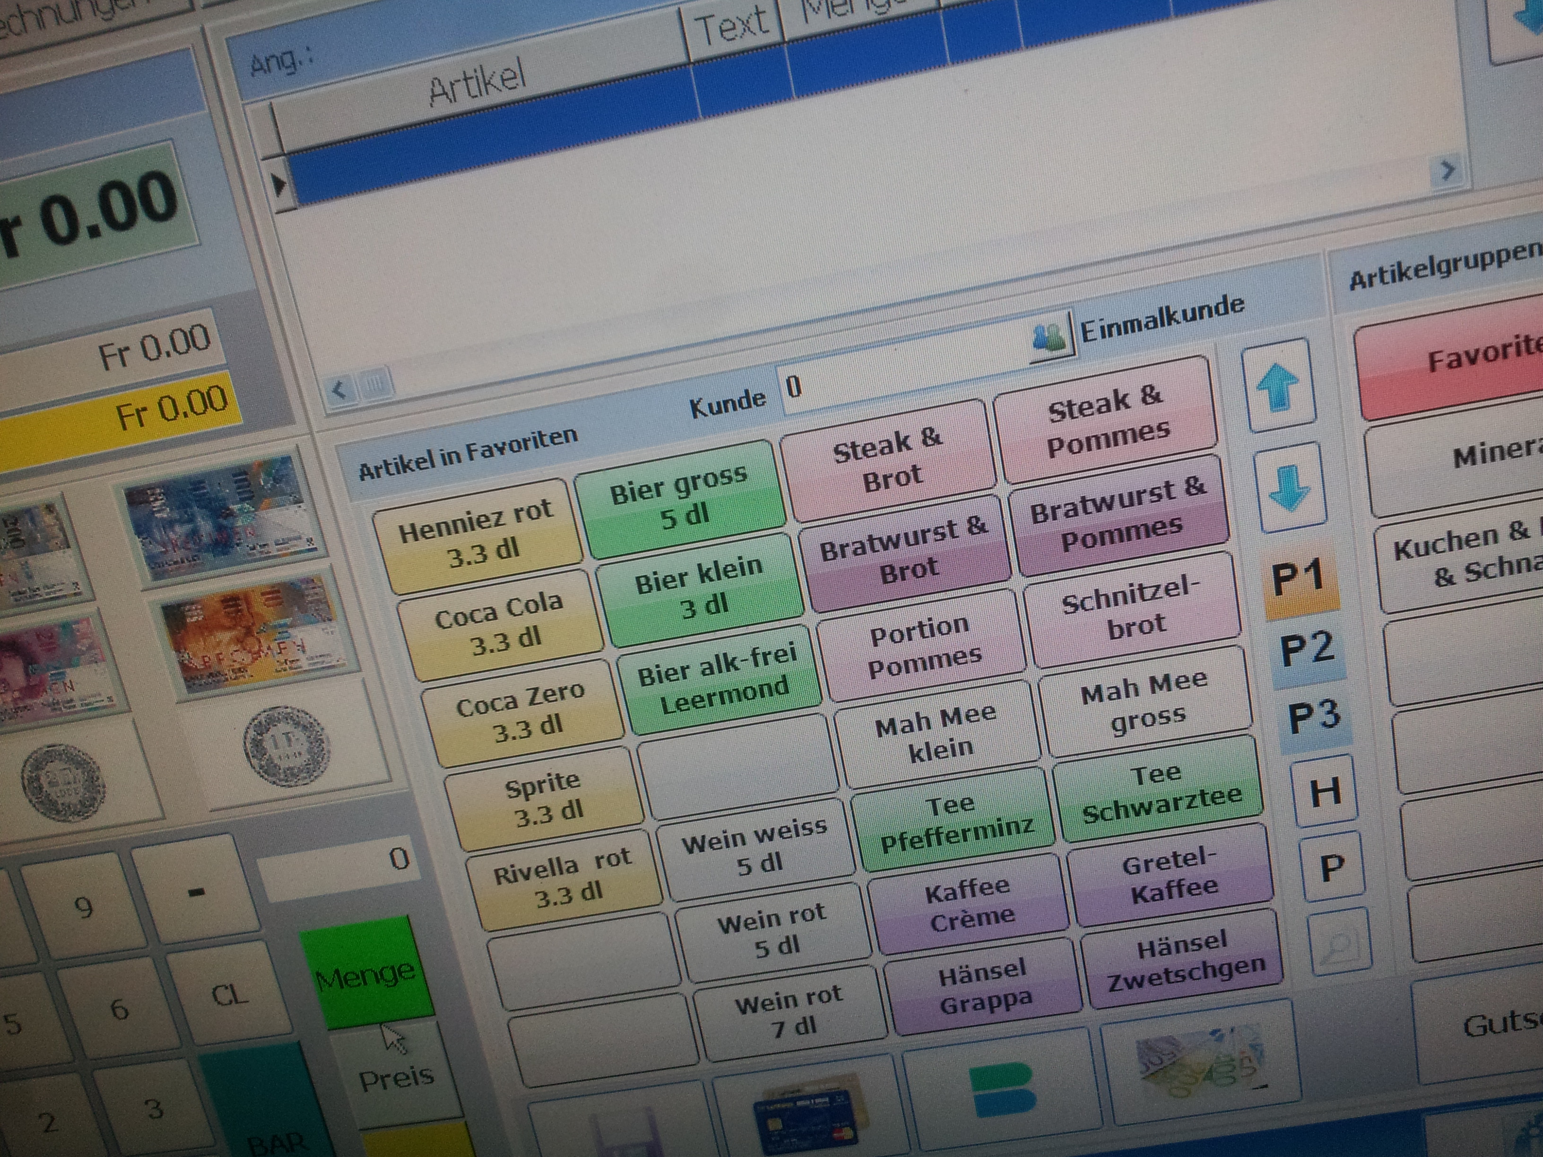Add Rivella rot 3.3 dl
The width and height of the screenshot is (1543, 1157).
[x=565, y=880]
